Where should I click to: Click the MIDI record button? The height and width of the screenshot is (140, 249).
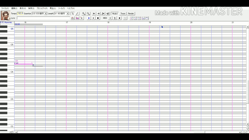[110, 18]
